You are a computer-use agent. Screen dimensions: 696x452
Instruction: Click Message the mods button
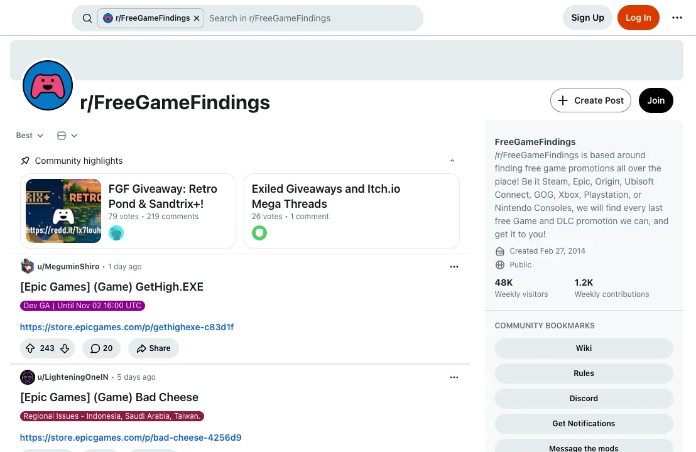(584, 446)
